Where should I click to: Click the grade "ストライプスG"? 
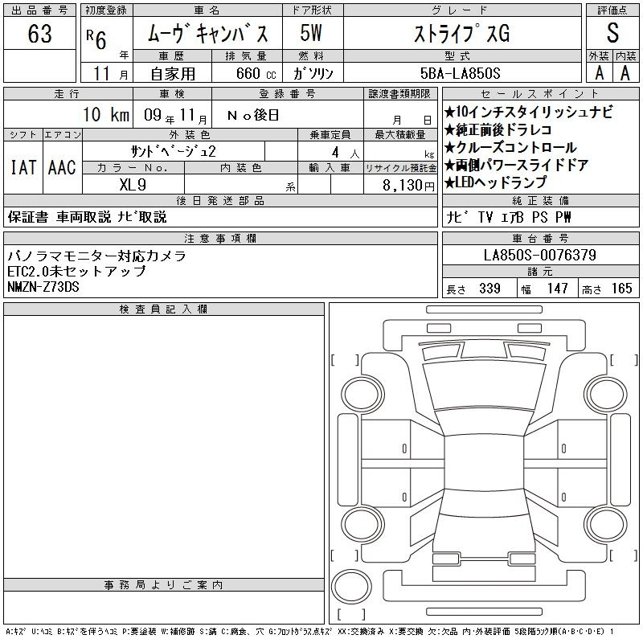(x=461, y=34)
